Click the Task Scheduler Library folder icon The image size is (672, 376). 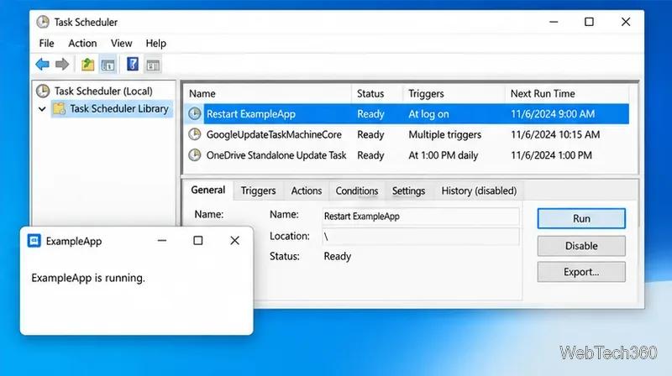(x=59, y=109)
